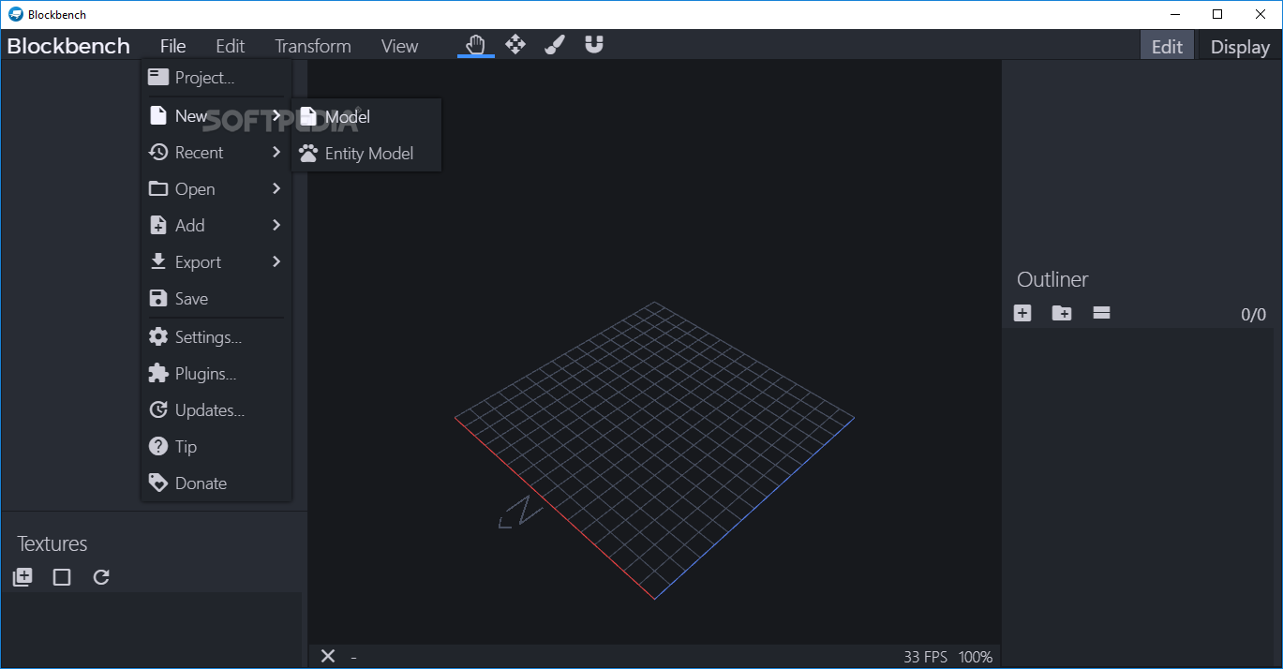The height and width of the screenshot is (669, 1283).
Task: Click the Add Group folder icon in Outliner
Action: pos(1062,313)
